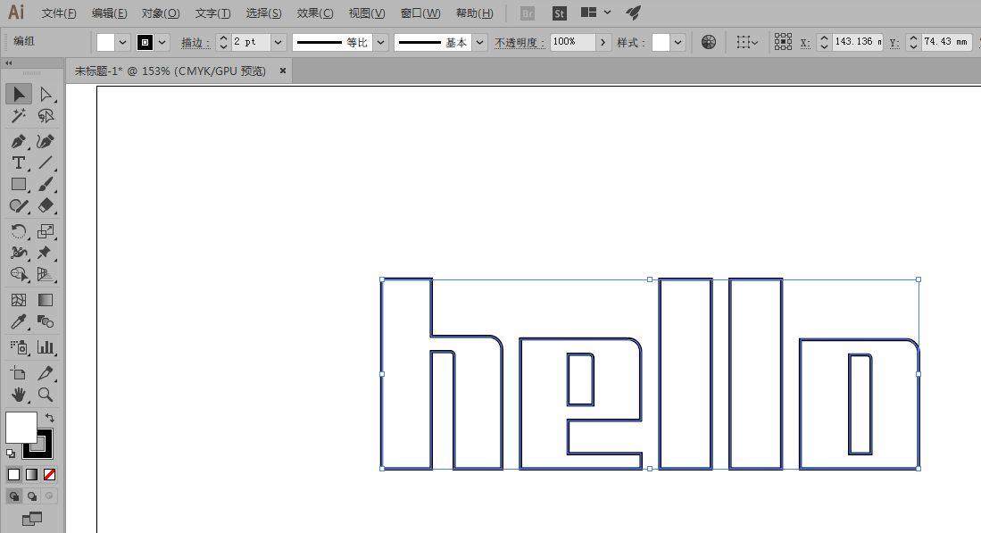Select the Curvature tool

click(46, 141)
